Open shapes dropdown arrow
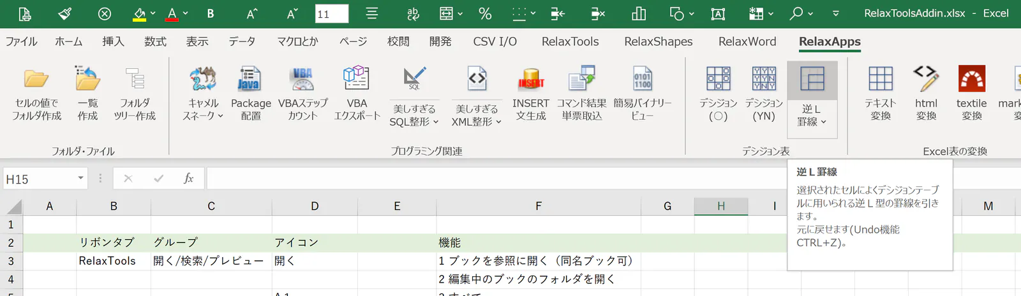Screen dimensions: 1021x296 pos(692,13)
